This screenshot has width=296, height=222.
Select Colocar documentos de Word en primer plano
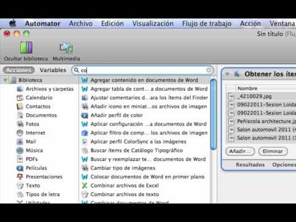(146, 177)
